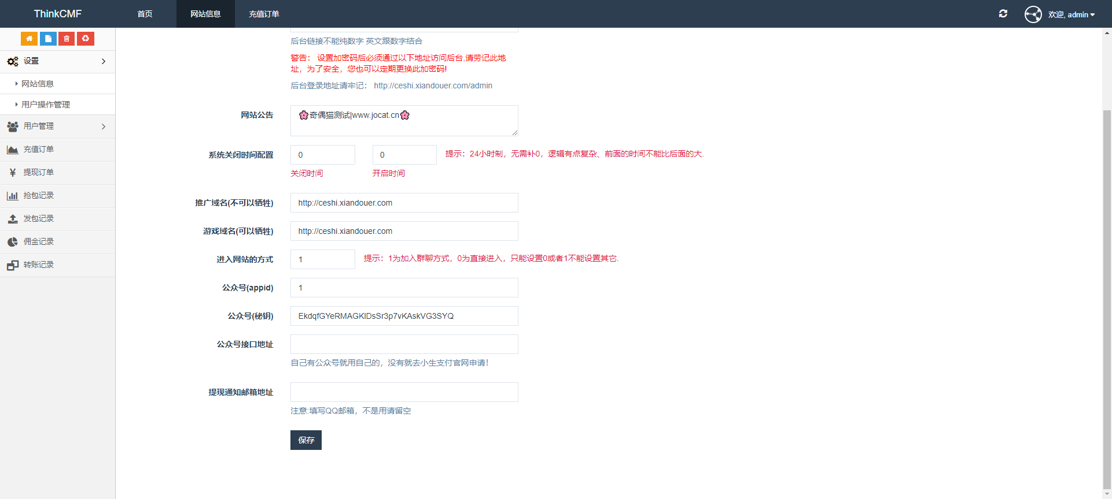Open the 提现订单 sidebar menu
Image resolution: width=1112 pixels, height=499 pixels.
click(57, 173)
